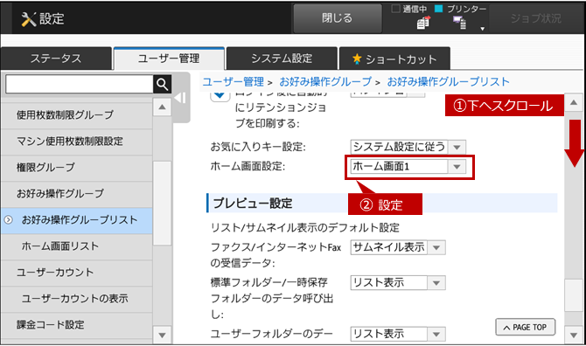Click the ユーザー管理 breadcrumb link
586x346 pixels.
234,82
